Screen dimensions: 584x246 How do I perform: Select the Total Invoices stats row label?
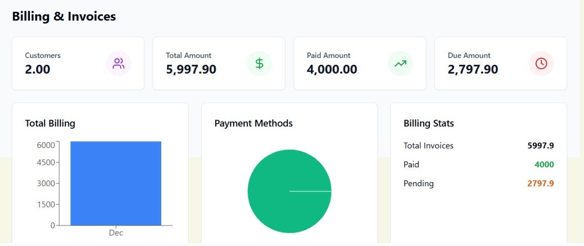click(x=428, y=145)
